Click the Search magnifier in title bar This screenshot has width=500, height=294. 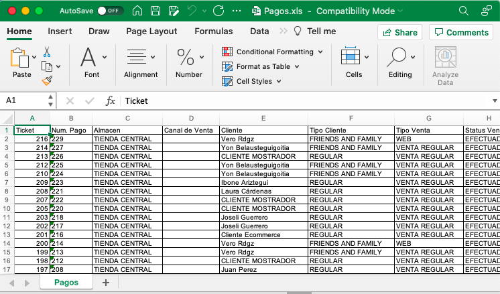[x=464, y=11]
